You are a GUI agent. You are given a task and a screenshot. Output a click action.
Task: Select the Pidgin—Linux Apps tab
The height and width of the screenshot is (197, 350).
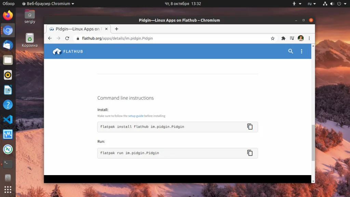click(x=78, y=29)
